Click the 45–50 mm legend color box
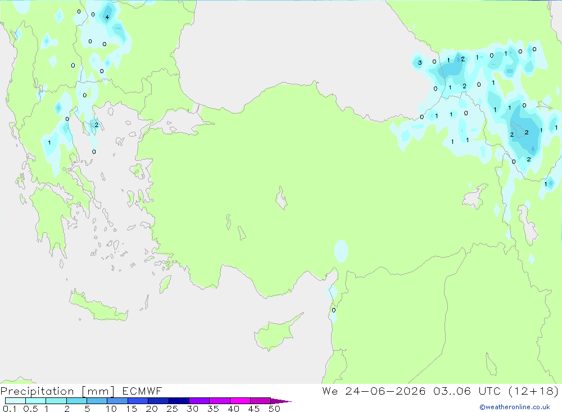Screen dimensions: 562x412 point(260,401)
